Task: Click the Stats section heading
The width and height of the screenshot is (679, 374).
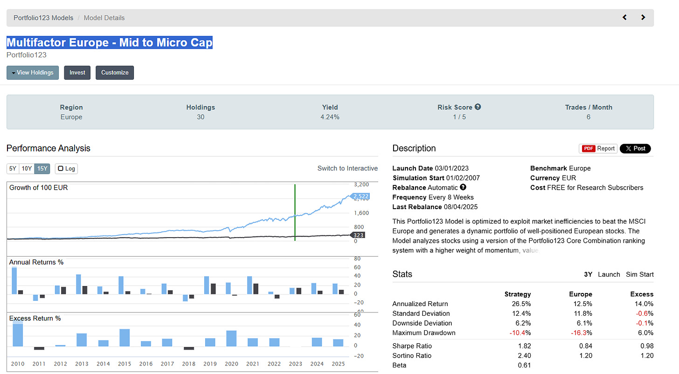Action: pos(402,274)
